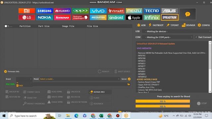212x119 pixels.
Task: Open the Tecno brand tile
Action: [152, 11]
